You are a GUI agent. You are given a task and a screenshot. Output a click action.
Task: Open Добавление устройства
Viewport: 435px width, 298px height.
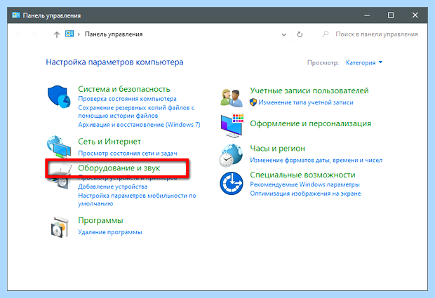[x=113, y=187]
